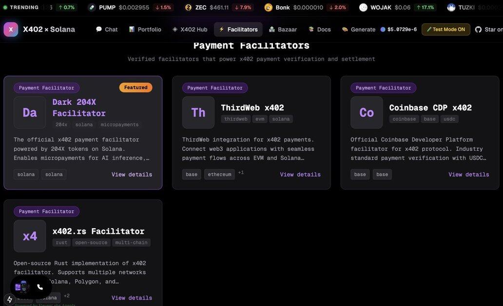The image size is (503, 306).
Task: Open the Chat tab
Action: pyautogui.click(x=107, y=29)
